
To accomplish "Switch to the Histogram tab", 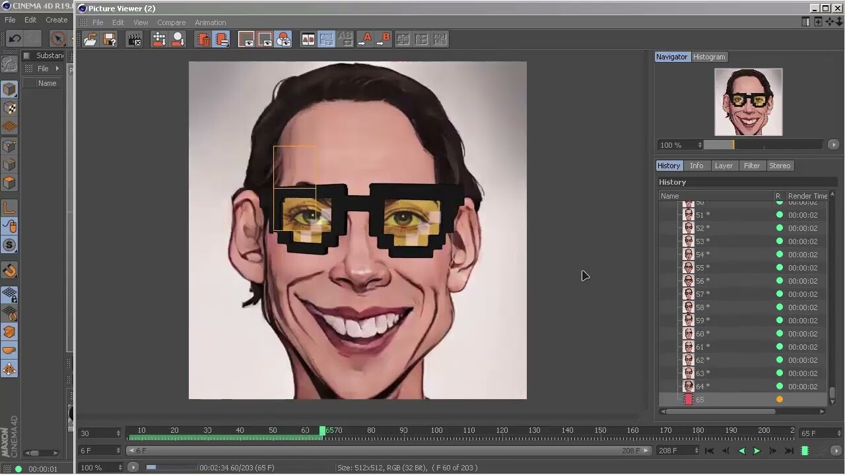I will pos(709,57).
